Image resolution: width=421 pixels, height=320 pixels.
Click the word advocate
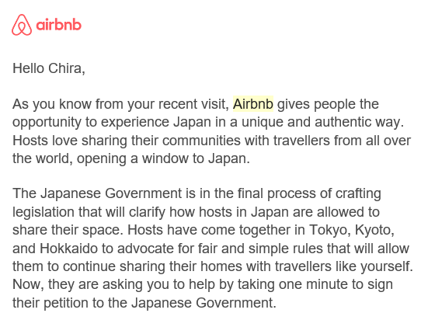pos(145,249)
